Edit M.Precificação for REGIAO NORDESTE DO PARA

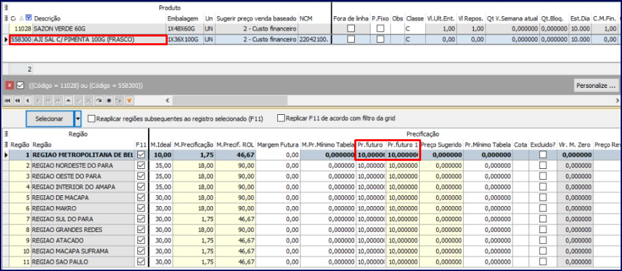[195, 166]
